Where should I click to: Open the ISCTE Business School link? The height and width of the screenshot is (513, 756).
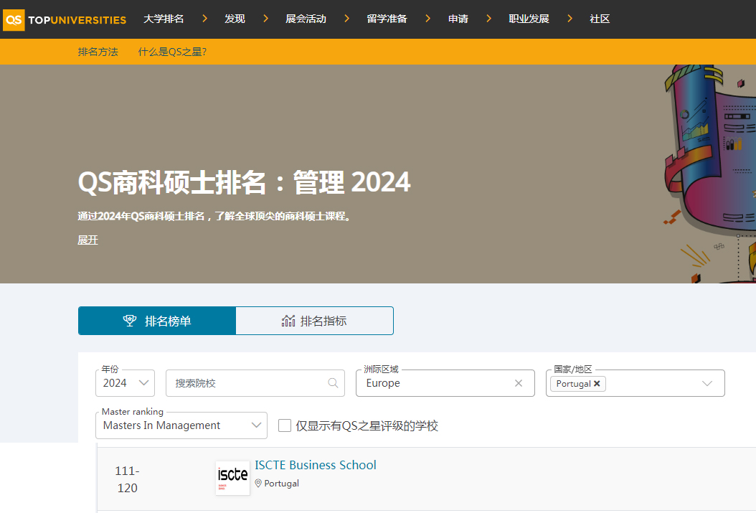(316, 465)
